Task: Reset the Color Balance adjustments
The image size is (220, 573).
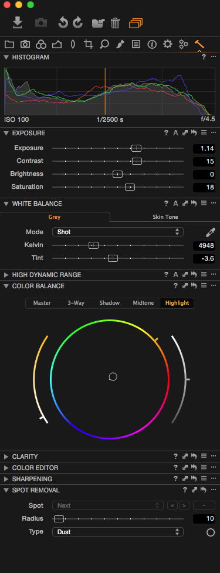Action: (195, 286)
